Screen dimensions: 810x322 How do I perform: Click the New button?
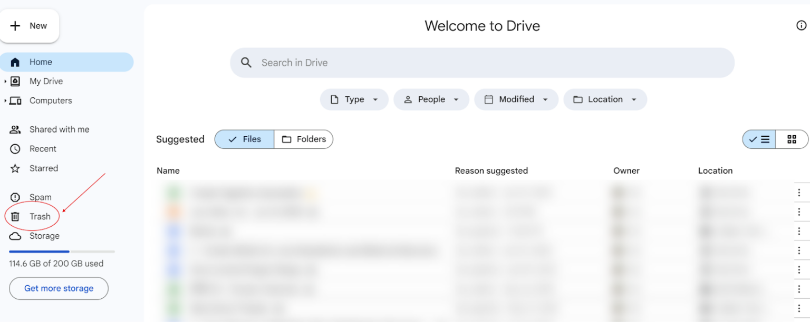(x=30, y=25)
